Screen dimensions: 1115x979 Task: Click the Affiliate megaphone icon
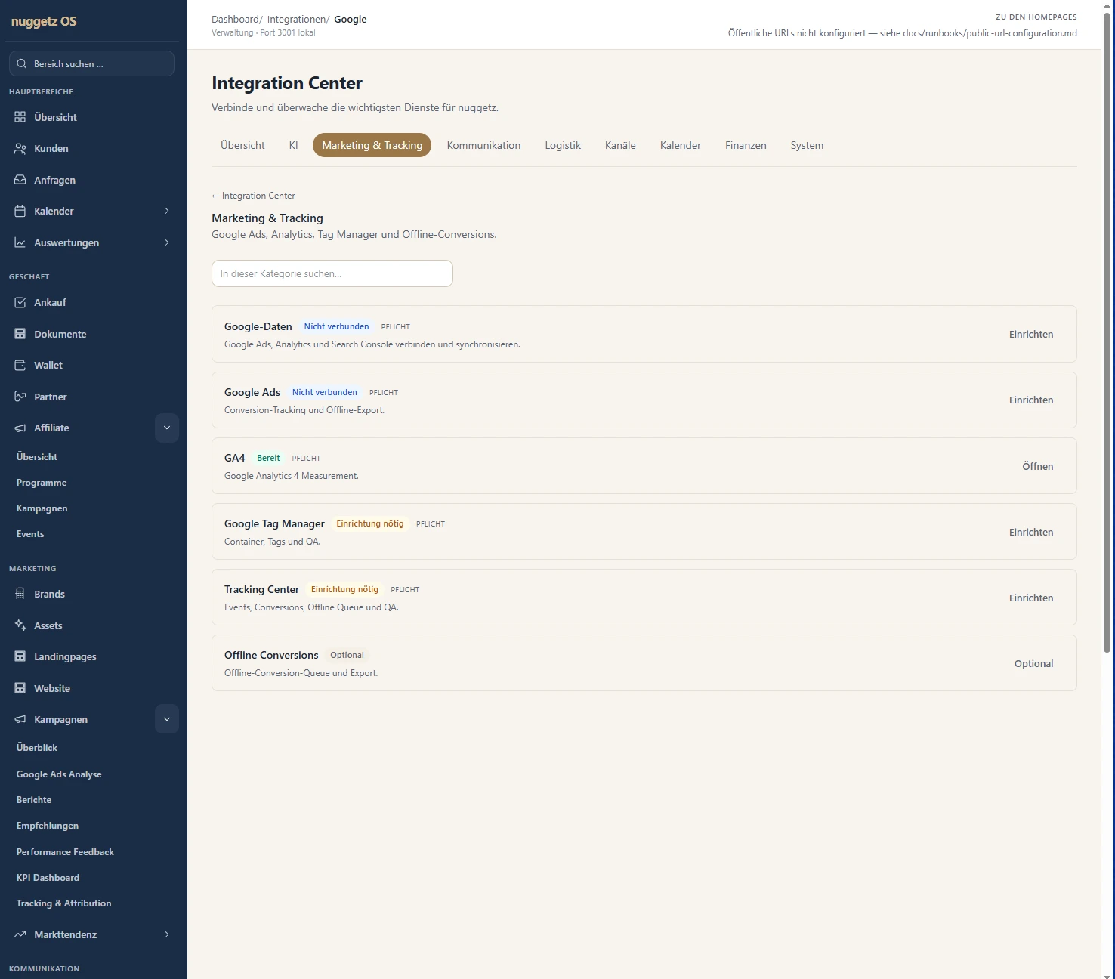[x=20, y=428]
